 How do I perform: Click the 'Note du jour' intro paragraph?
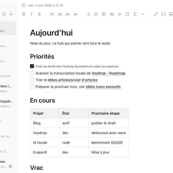coord(71,43)
